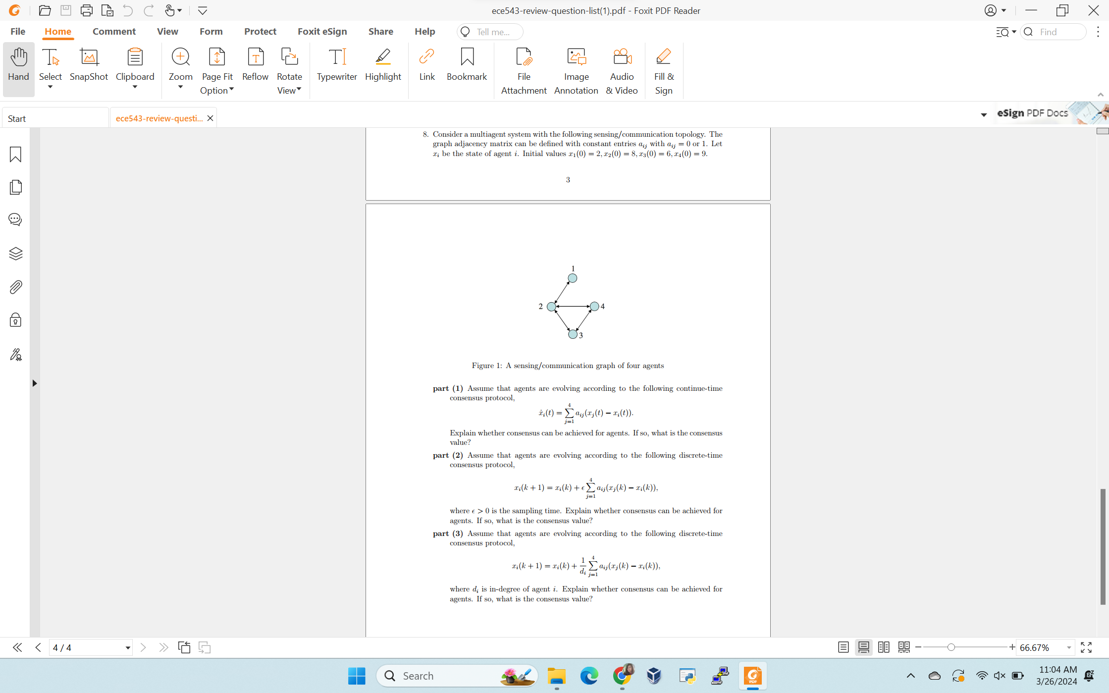
Task: Switch to continuous page view
Action: click(x=863, y=647)
